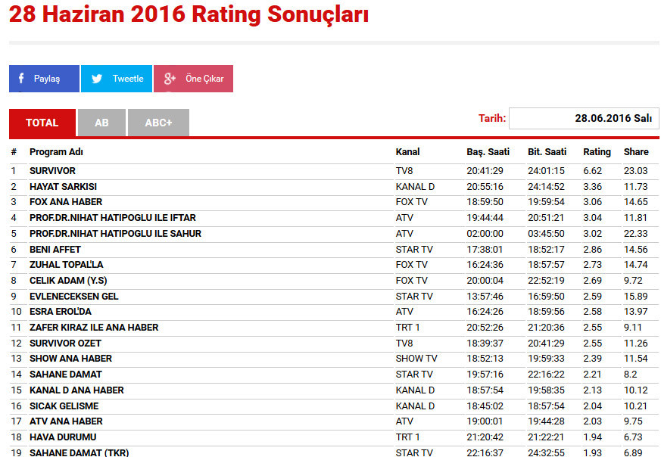Select SURVIVOR OZET program name
The height and width of the screenshot is (457, 661).
tap(65, 344)
